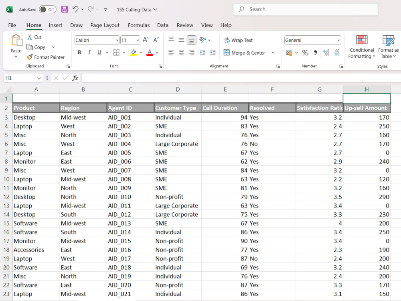Viewport: 401px width, 301px height.
Task: Open Merge & Center dropdown arrow
Action: (x=273, y=53)
